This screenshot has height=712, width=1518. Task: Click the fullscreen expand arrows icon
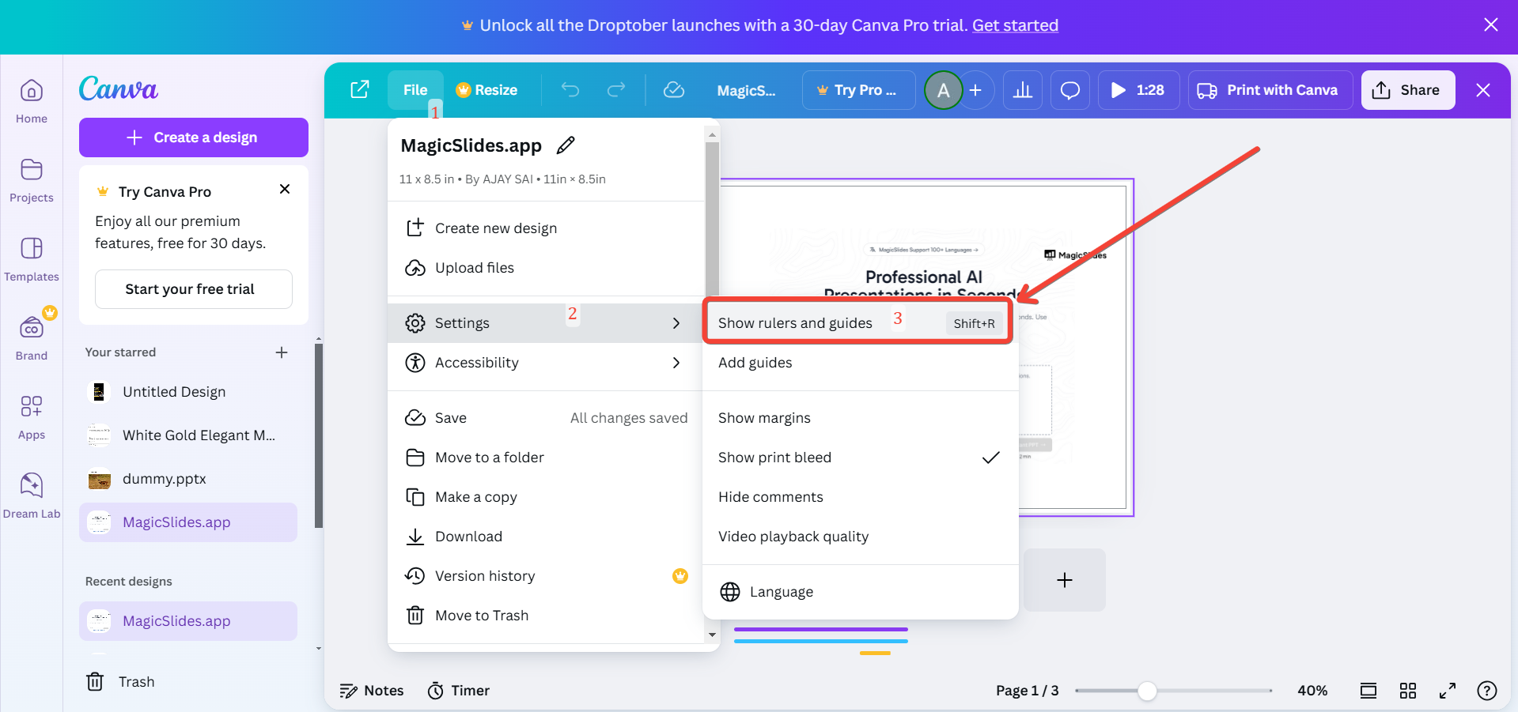[x=1448, y=691]
